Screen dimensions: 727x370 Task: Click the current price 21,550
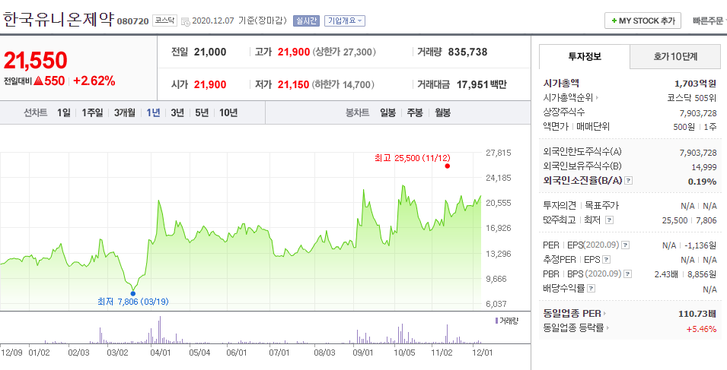pyautogui.click(x=35, y=60)
